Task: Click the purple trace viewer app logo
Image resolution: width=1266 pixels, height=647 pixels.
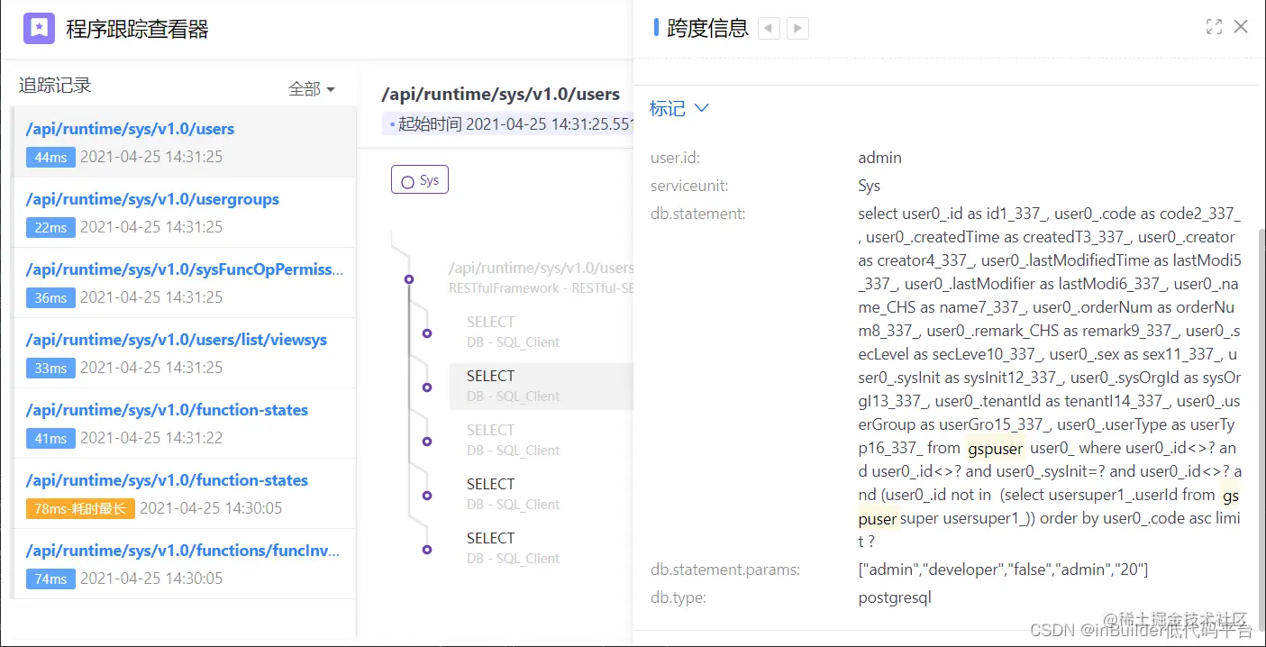Action: point(39,29)
